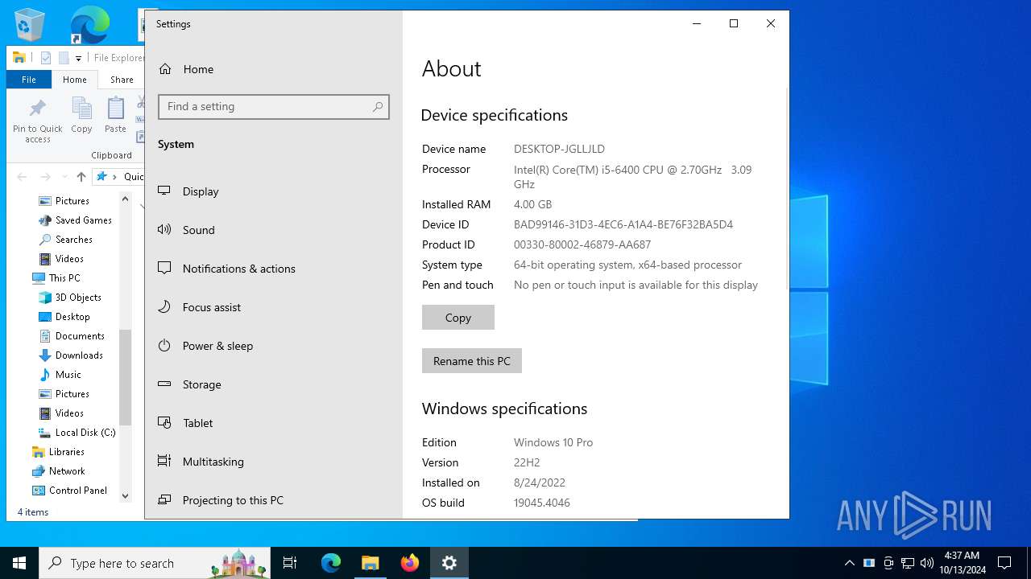Click navigation pane scrollbar down arrow

click(125, 496)
